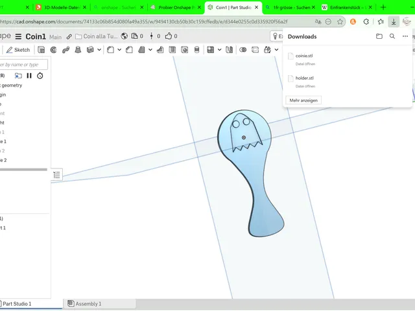Click the versions graph icon

(x=151, y=36)
